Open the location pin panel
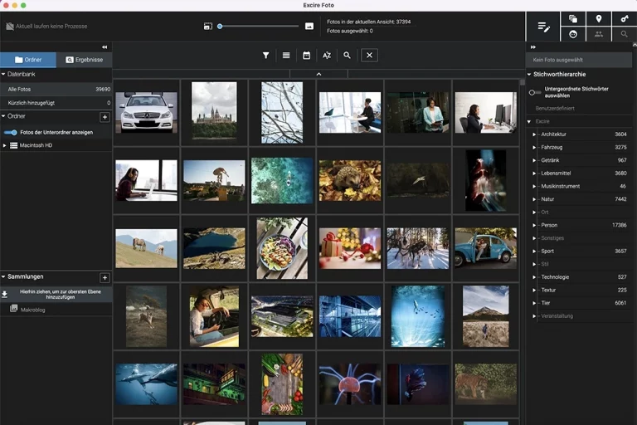The height and width of the screenshot is (425, 637). click(598, 18)
